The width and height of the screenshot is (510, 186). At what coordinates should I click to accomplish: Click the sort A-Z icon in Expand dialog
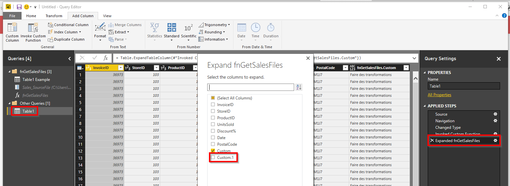[x=299, y=87]
